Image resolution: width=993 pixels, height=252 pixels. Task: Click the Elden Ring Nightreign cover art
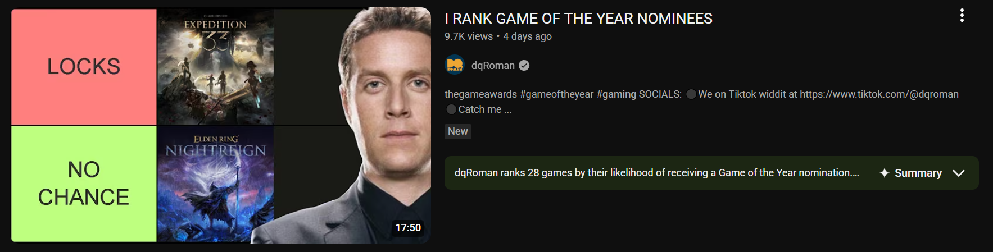(x=215, y=184)
